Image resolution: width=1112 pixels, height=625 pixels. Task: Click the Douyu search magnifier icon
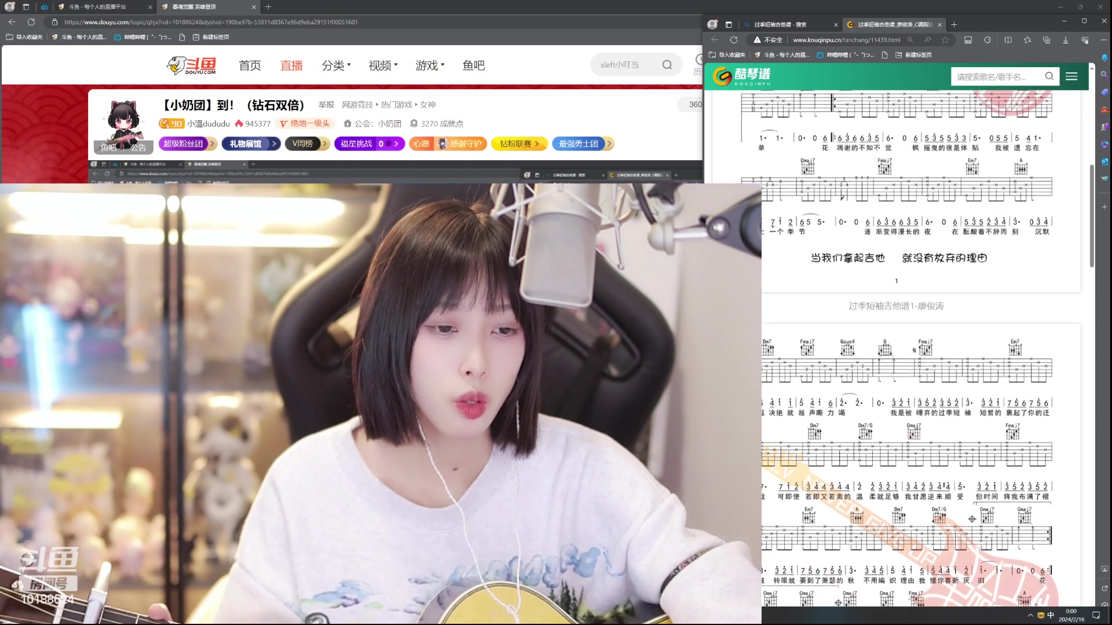coord(667,65)
